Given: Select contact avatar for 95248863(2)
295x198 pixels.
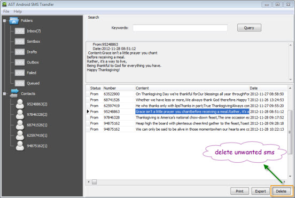Looking at the screenshot, I should tap(20, 104).
